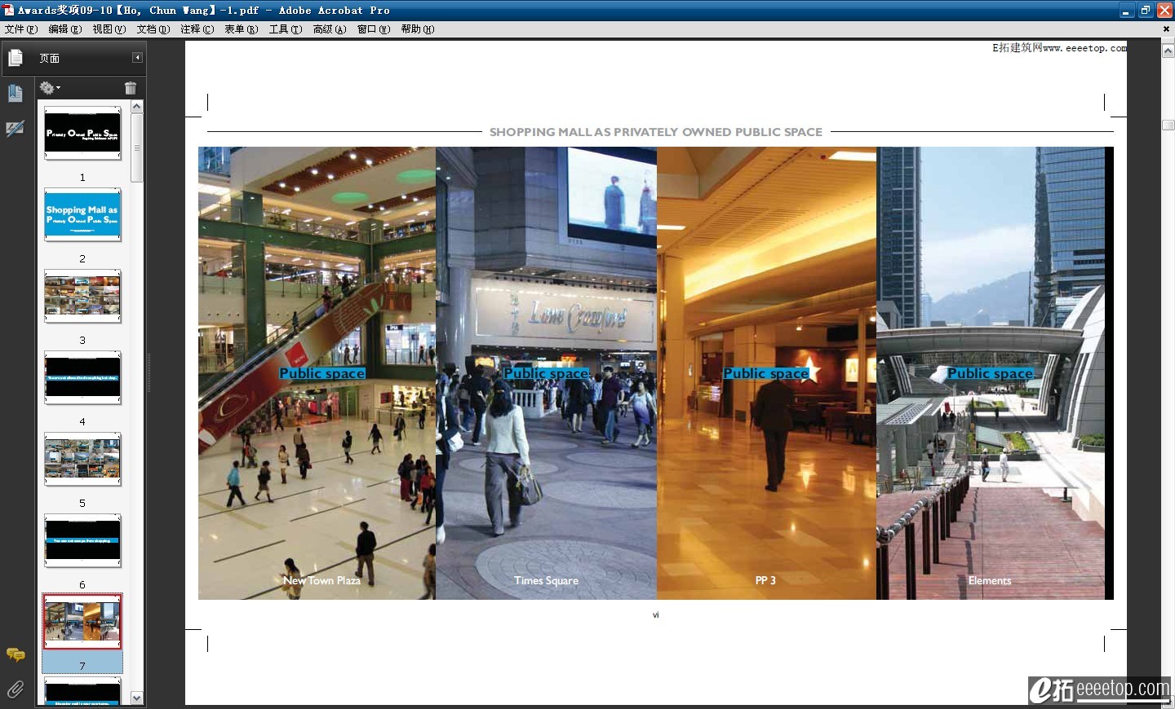
Task: Click the 'Public space' label on New Town Plaza
Action: [x=322, y=373]
